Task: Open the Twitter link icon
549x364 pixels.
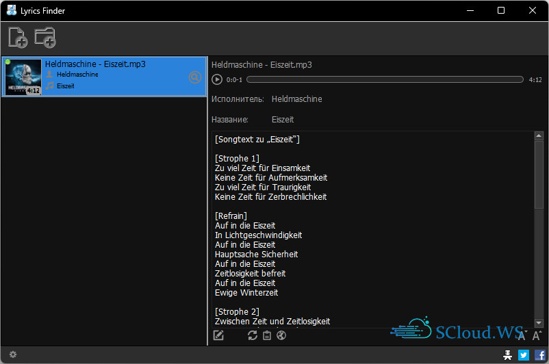Action: click(x=524, y=354)
